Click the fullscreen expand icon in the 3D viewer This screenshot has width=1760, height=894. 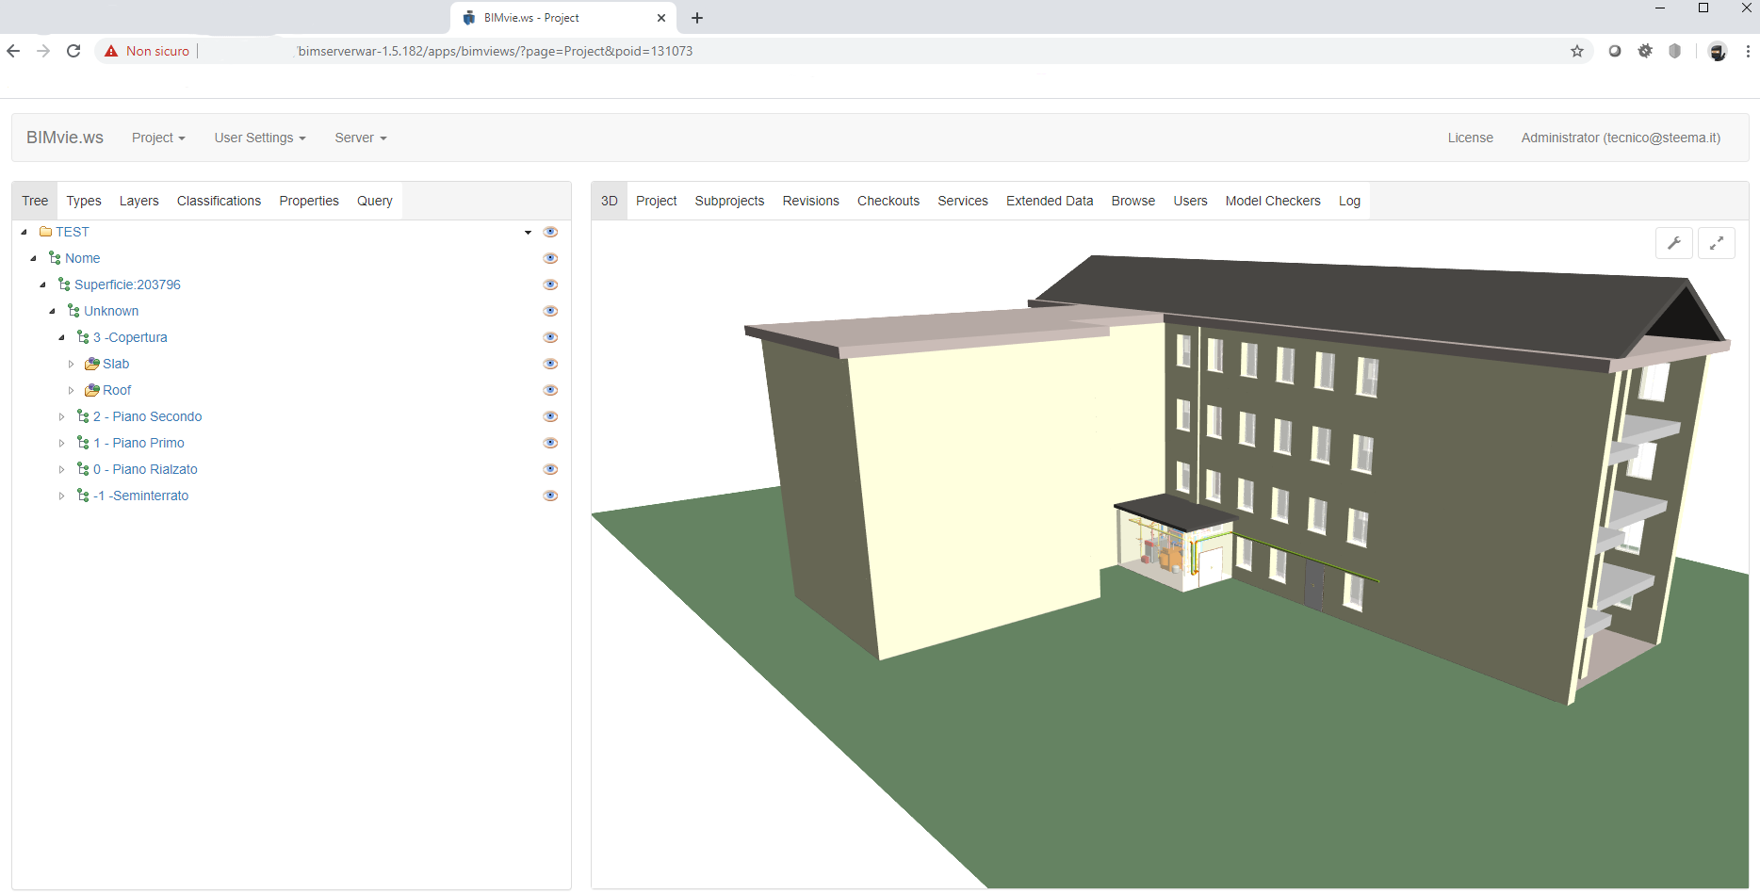point(1717,243)
